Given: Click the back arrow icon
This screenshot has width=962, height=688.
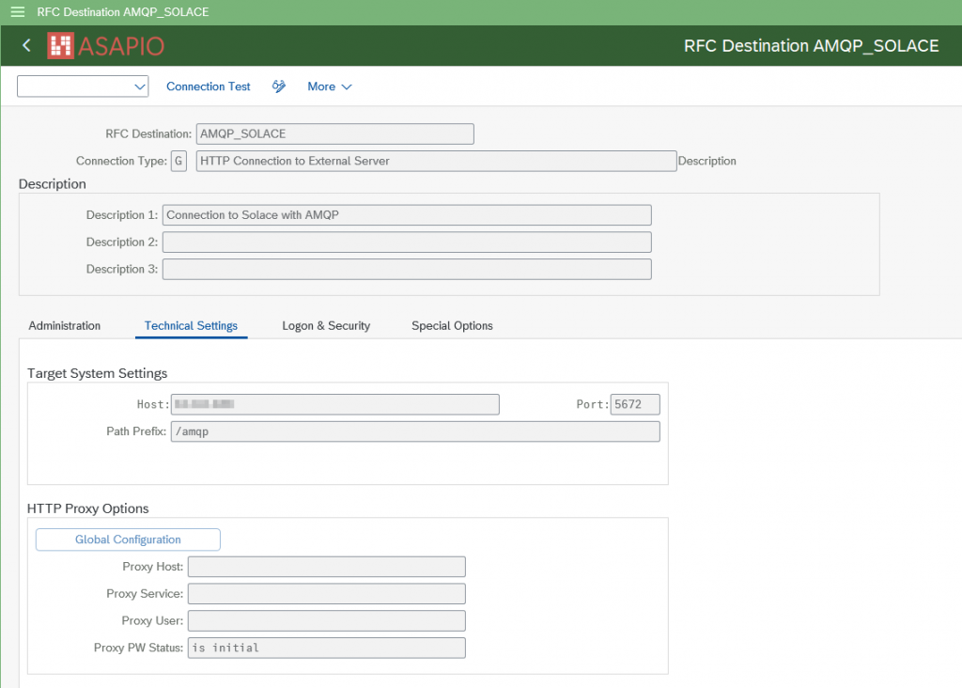Looking at the screenshot, I should 26,46.
